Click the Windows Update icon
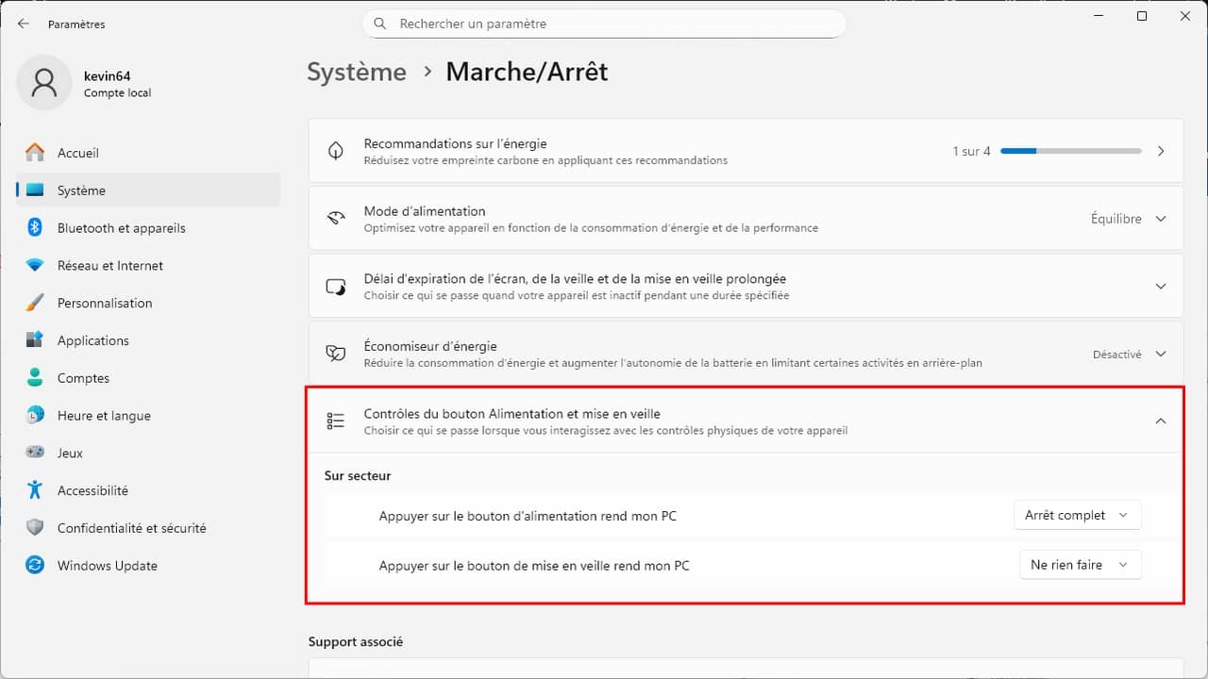This screenshot has width=1208, height=679. tap(35, 566)
